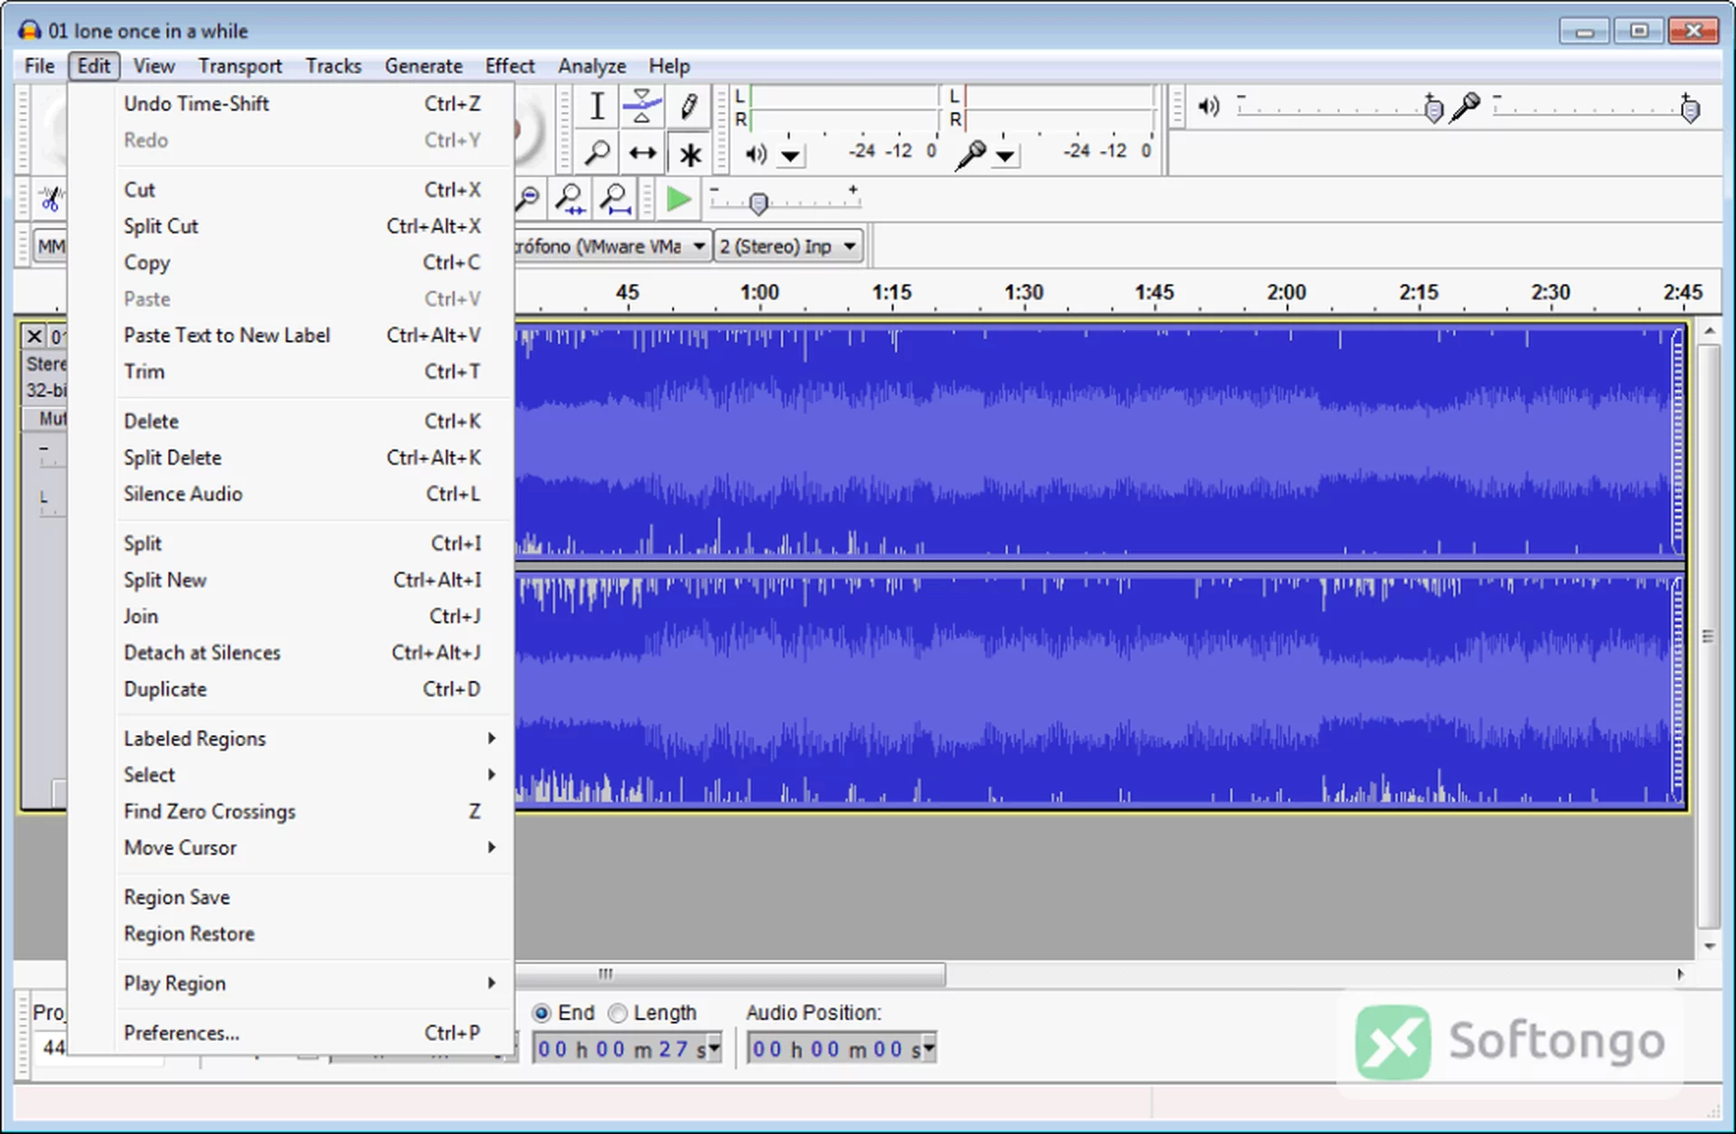Select the Time Shift tool

pos(642,153)
